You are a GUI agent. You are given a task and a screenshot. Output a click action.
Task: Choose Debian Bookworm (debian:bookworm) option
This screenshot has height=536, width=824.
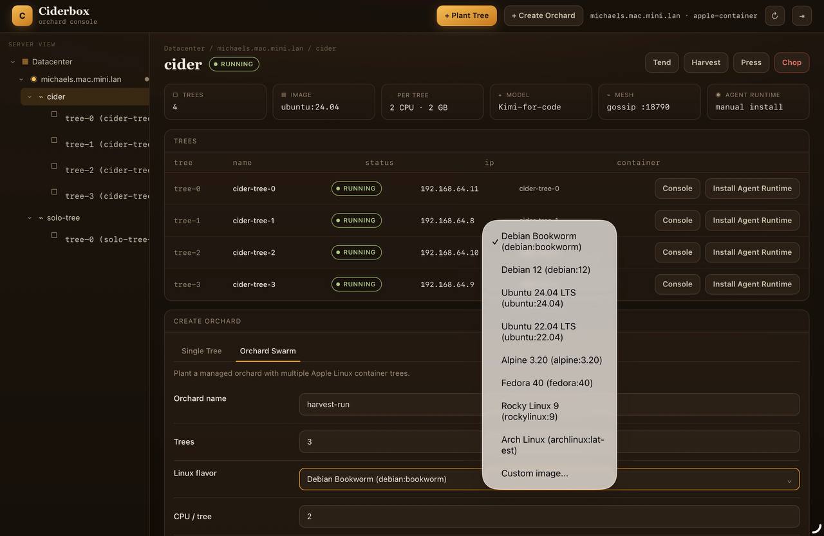click(x=549, y=241)
